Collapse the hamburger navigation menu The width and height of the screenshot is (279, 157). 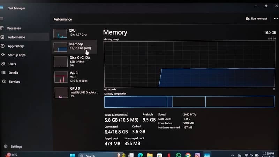point(2,19)
